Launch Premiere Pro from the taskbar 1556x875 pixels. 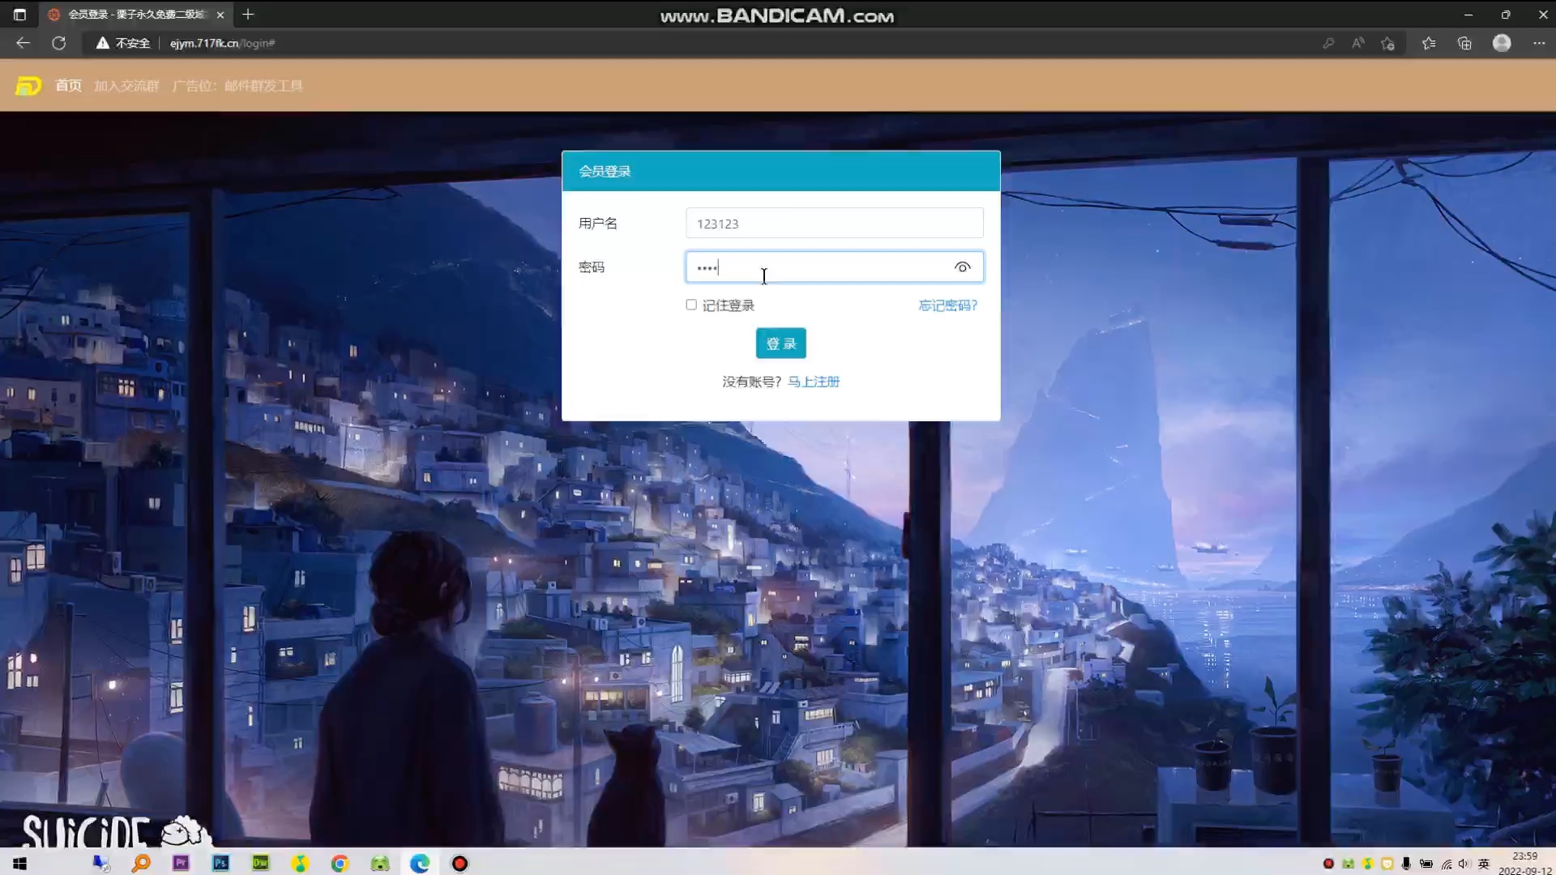(x=181, y=863)
